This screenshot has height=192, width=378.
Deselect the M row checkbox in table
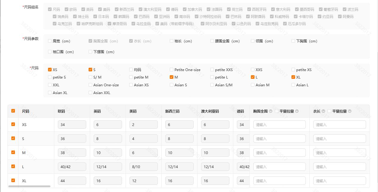tap(13, 152)
